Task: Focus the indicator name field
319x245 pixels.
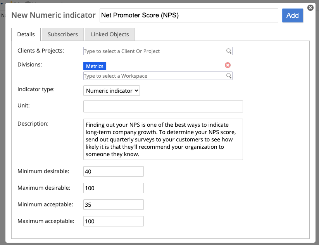Action: click(189, 15)
